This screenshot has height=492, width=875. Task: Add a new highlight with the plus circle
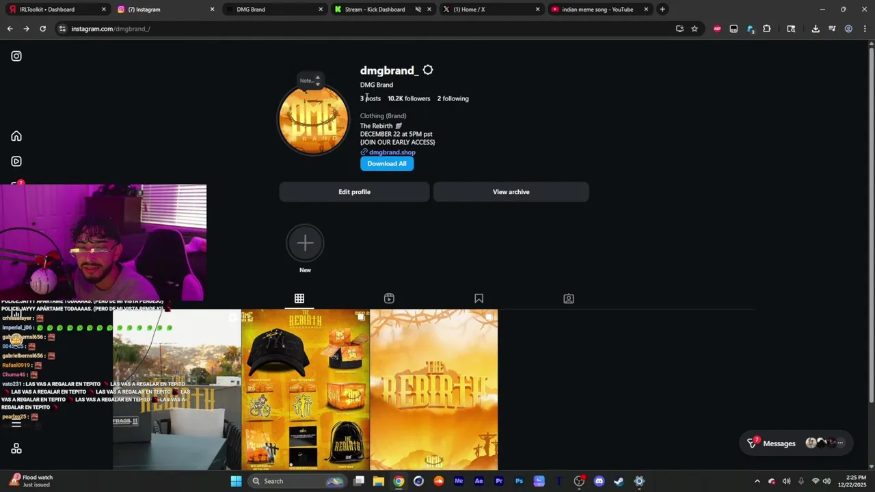coord(305,243)
